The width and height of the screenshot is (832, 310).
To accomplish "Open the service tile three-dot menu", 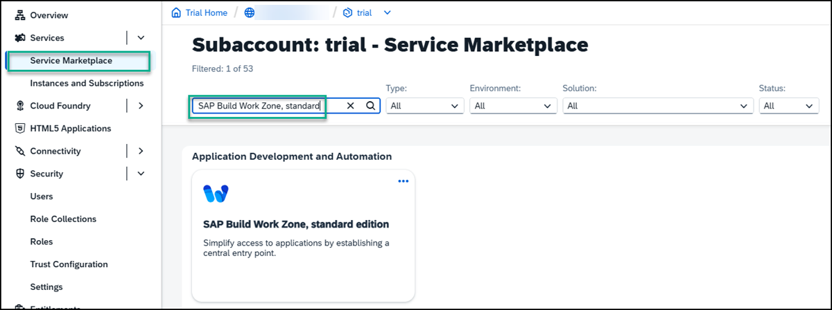I will 404,181.
